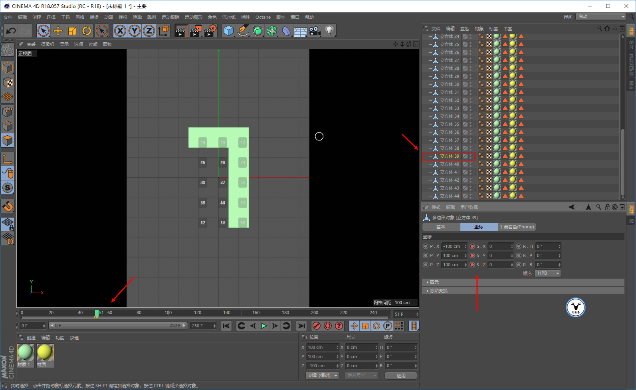Open the 对象 (相对) dropdown
Image resolution: width=636 pixels, height=390 pixels.
(323, 376)
